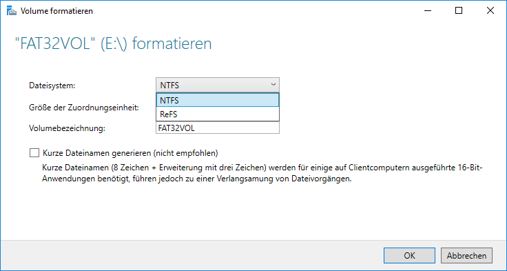Viewport: 507px width, 271px height.
Task: Click the Volumebezeichnung label
Action: (68, 128)
